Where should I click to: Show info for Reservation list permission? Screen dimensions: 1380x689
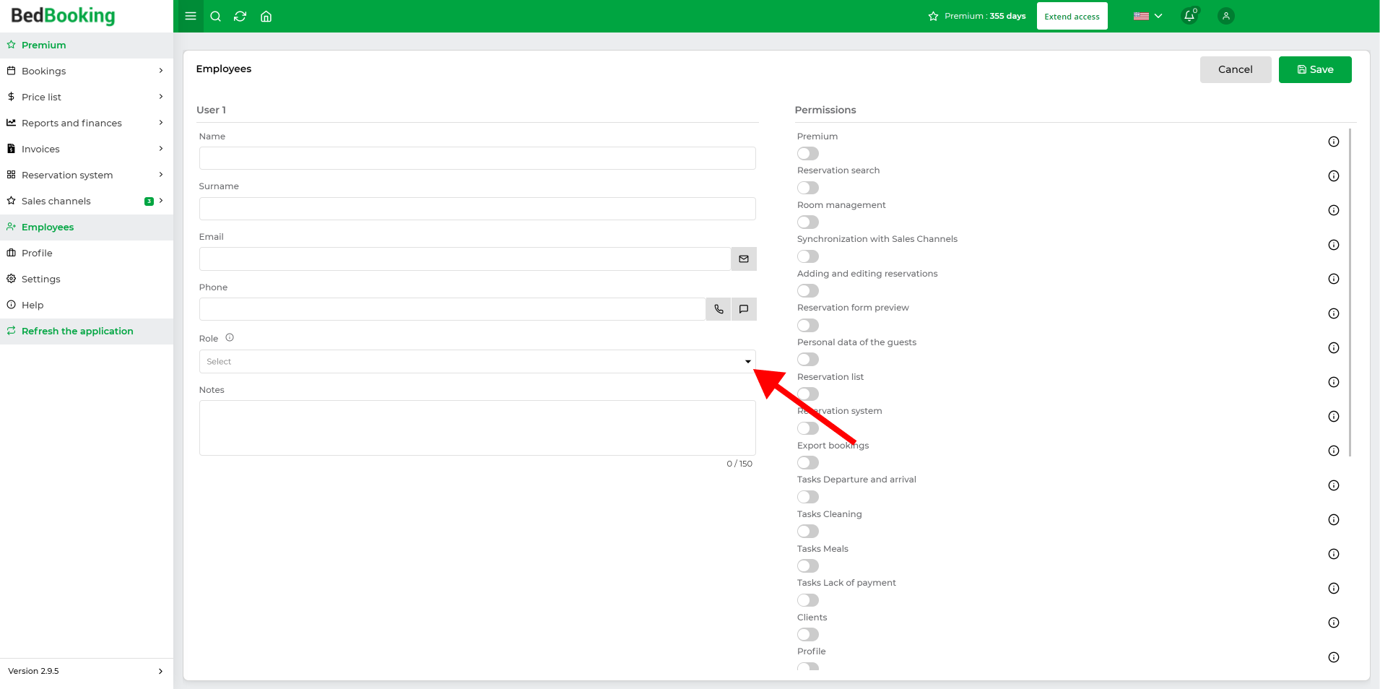point(1334,382)
